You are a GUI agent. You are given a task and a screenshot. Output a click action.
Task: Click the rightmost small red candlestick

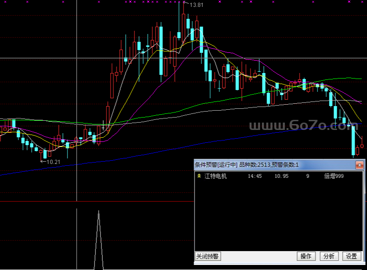pyautogui.click(x=362, y=146)
